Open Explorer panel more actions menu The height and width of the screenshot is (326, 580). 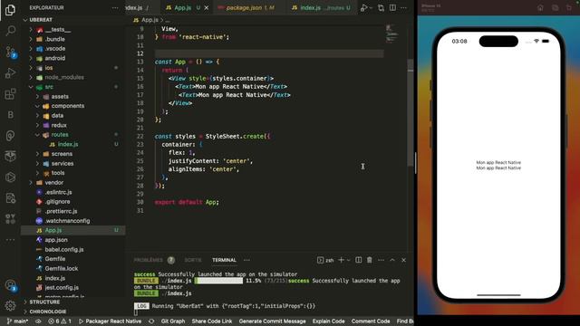pyautogui.click(x=115, y=8)
